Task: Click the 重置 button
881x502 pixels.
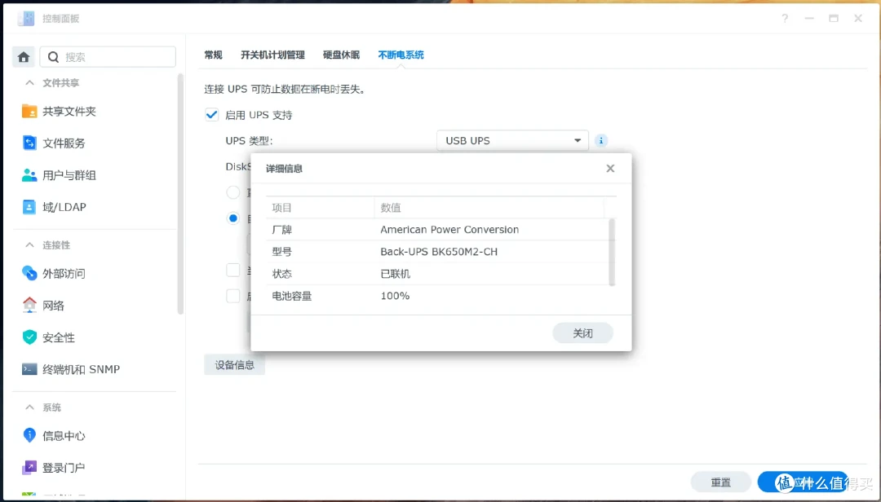Action: pos(721,482)
